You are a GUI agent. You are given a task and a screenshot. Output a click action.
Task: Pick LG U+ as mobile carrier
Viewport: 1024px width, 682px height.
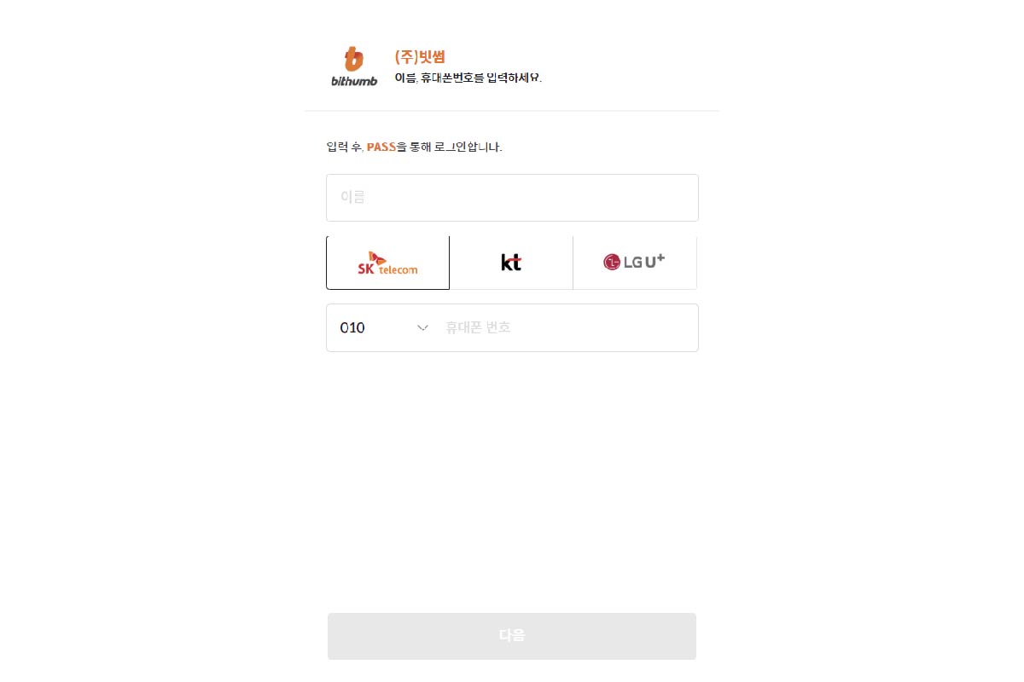pyautogui.click(x=634, y=263)
